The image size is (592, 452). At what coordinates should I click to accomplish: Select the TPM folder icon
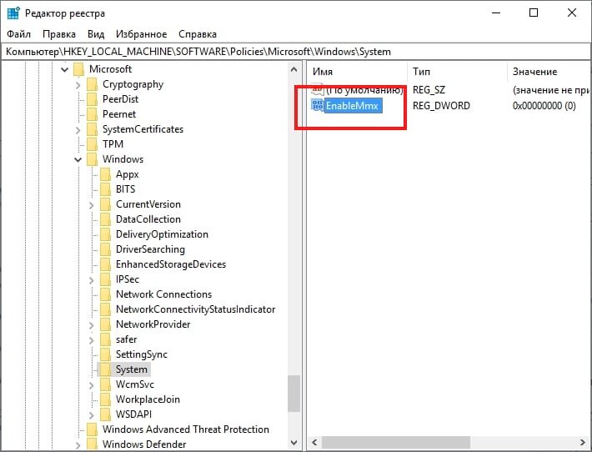pos(92,144)
